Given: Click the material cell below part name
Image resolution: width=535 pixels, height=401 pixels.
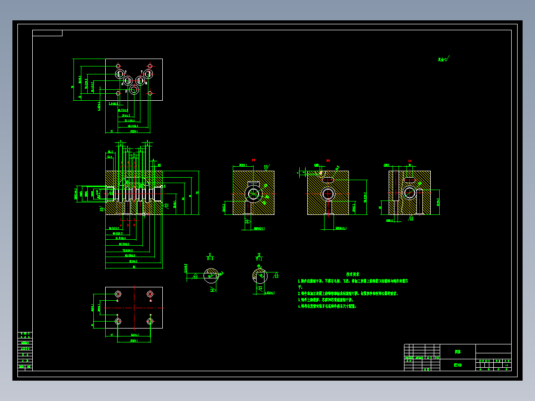Looking at the screenshot, I should tap(458, 365).
